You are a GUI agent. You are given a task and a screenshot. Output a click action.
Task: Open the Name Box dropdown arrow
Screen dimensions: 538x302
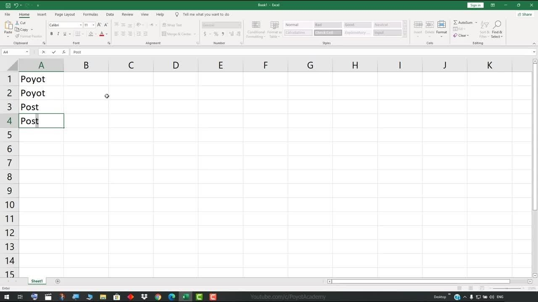click(27, 52)
